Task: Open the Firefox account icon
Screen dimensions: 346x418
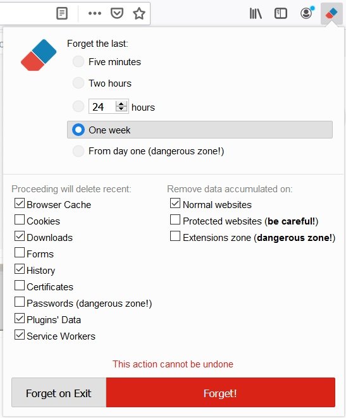Action: (306, 13)
